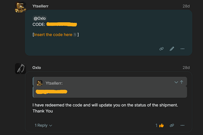The height and width of the screenshot is (135, 203).
Task: Click small Ytsellerr avatar in quote
Action: [x=40, y=83]
